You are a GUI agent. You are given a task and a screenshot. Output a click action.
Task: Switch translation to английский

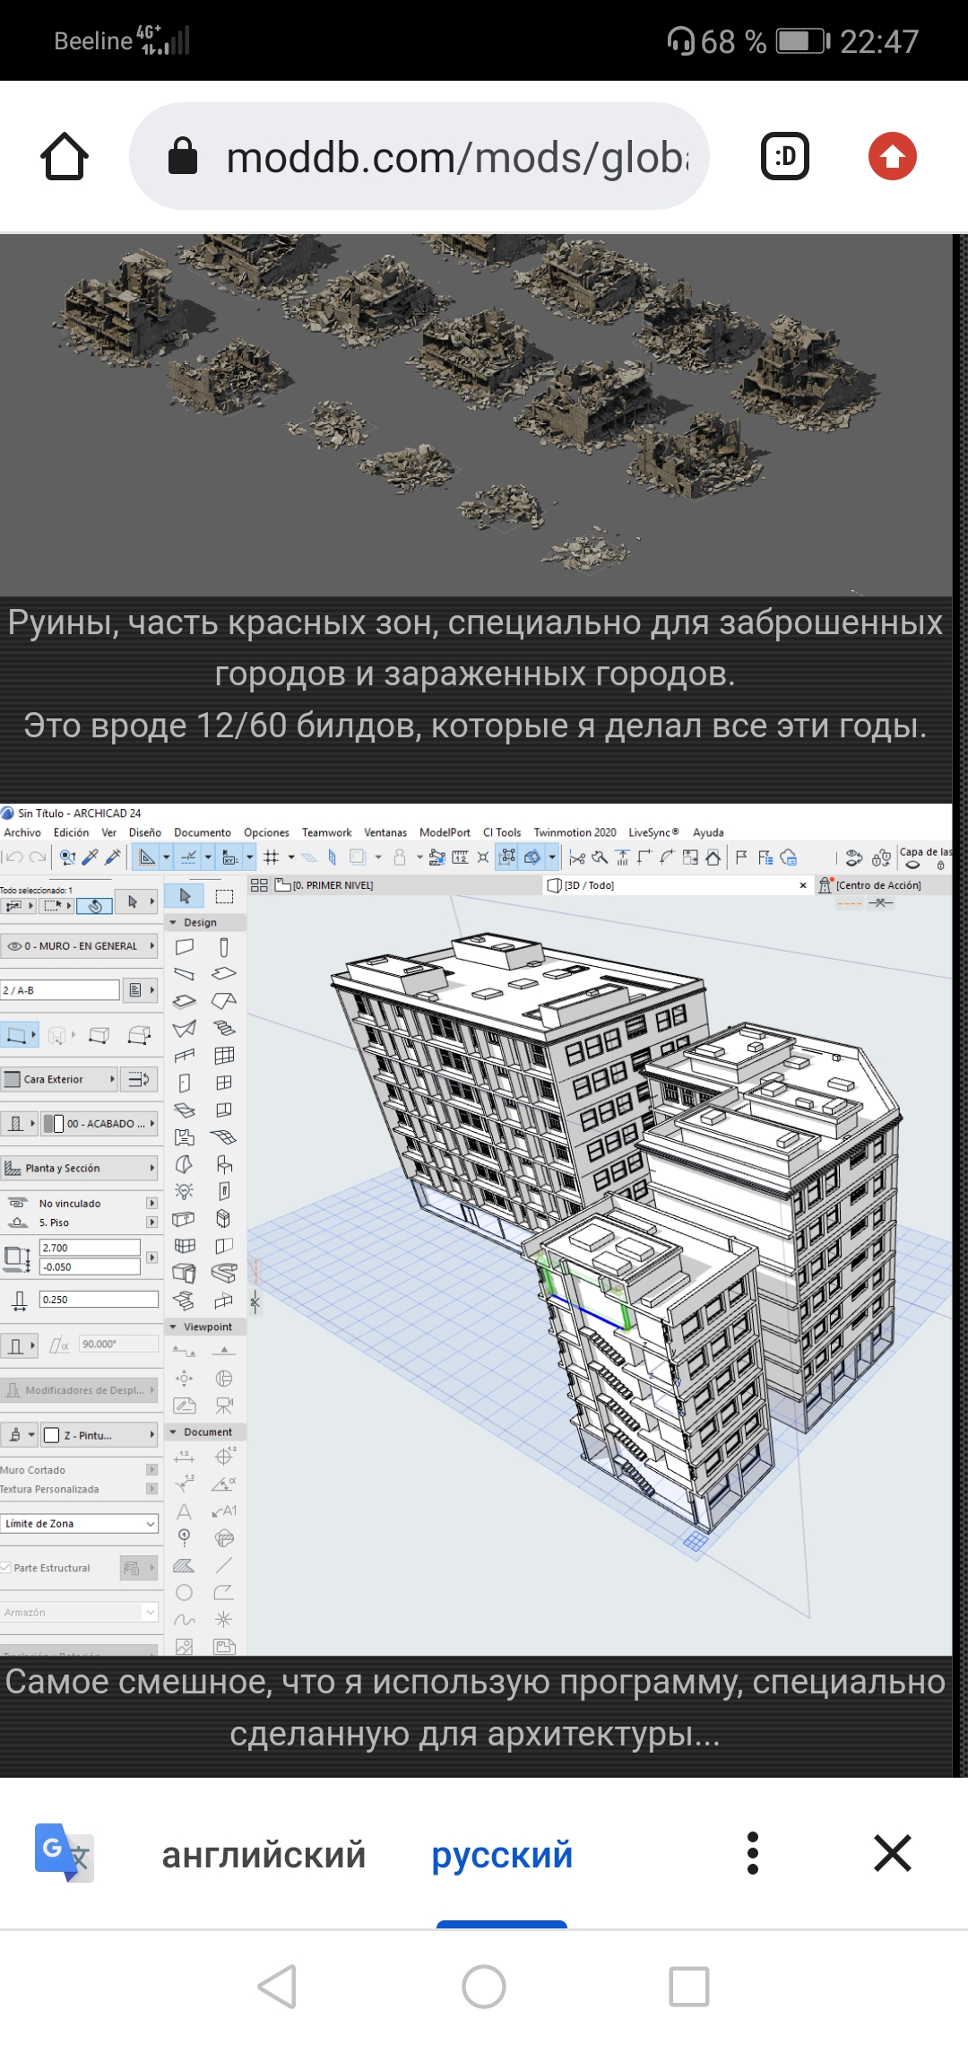tap(264, 1855)
